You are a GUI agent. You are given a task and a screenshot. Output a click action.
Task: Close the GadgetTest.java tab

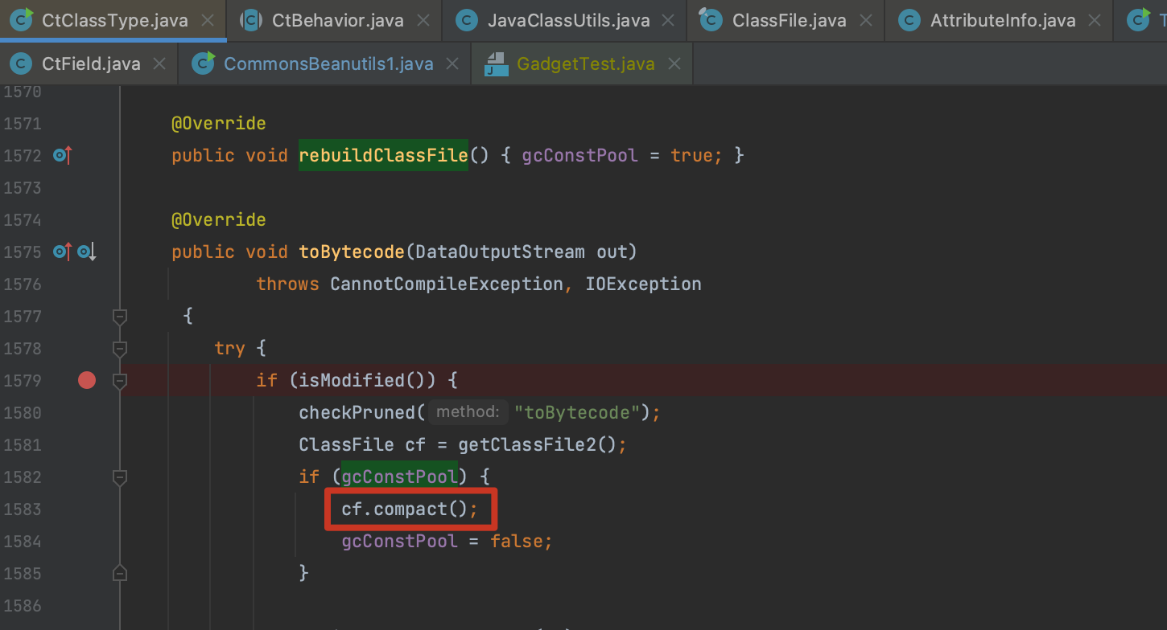(674, 63)
